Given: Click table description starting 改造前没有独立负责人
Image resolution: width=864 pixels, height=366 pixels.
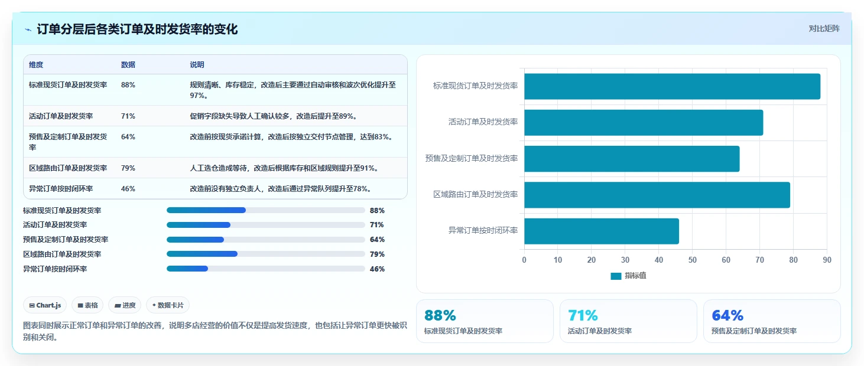Looking at the screenshot, I should click(x=281, y=189).
